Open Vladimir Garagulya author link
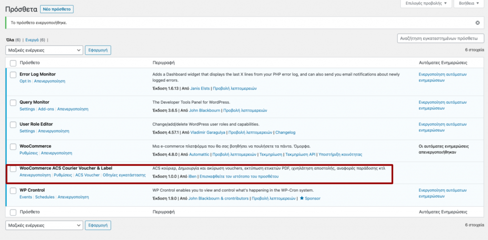The width and height of the screenshot is (488, 240). point(208,132)
